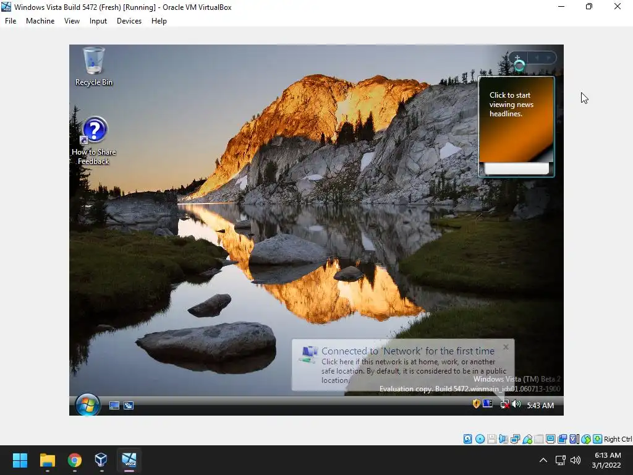Click VirtualBox USB devices indicator
Image resolution: width=633 pixels, height=475 pixels.
(x=527, y=439)
